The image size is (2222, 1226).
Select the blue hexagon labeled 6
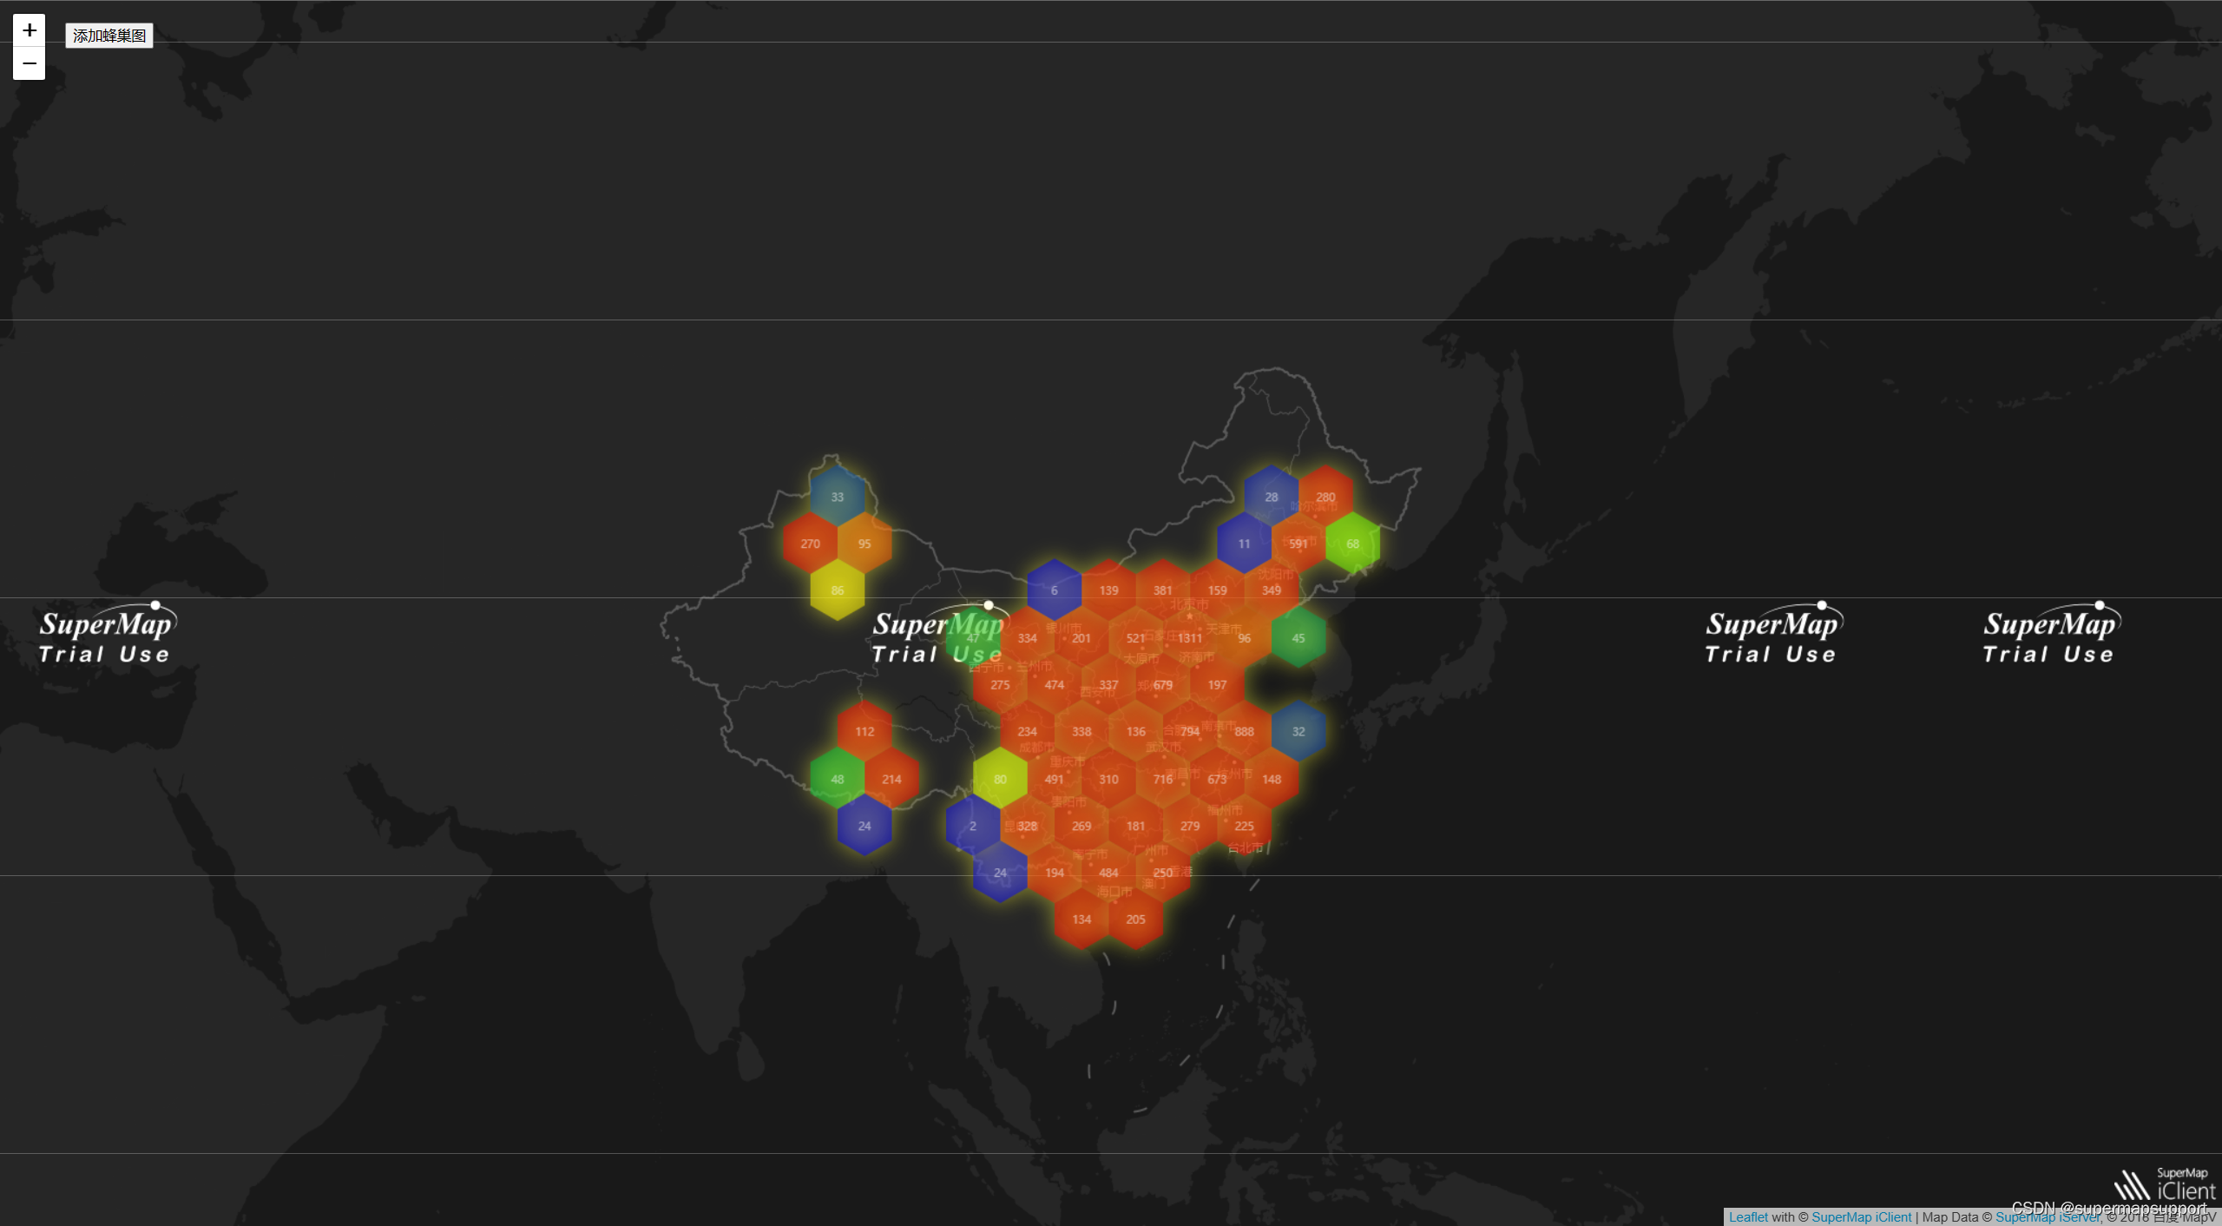point(1054,590)
